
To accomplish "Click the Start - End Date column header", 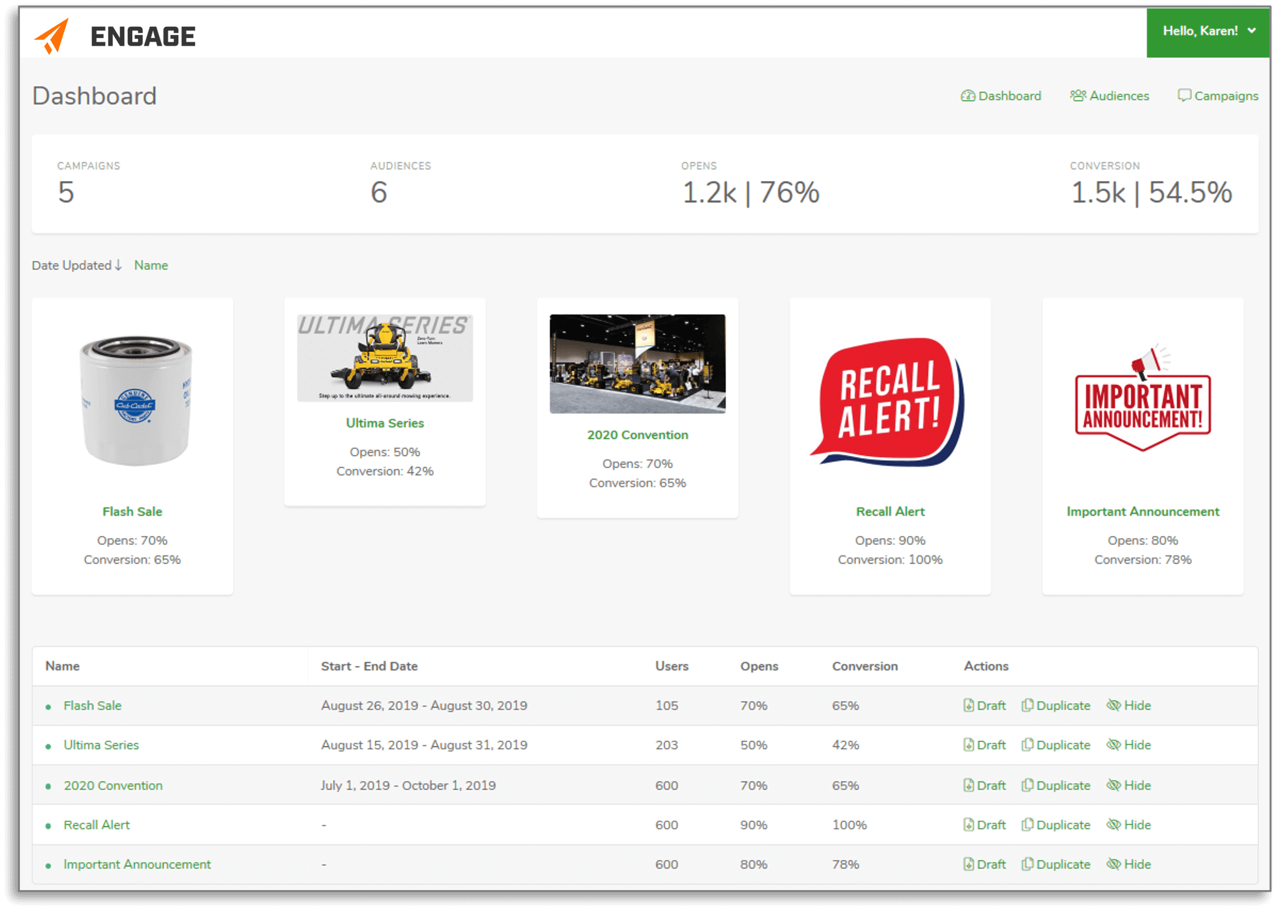I will click(x=369, y=666).
